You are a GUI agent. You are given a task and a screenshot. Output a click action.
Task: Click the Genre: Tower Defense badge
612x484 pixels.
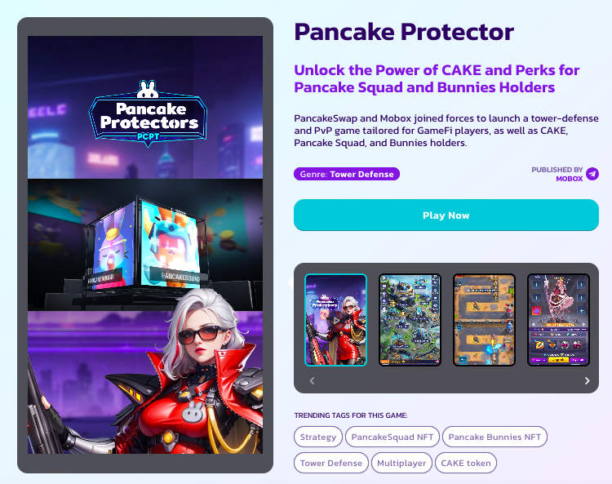tap(347, 174)
